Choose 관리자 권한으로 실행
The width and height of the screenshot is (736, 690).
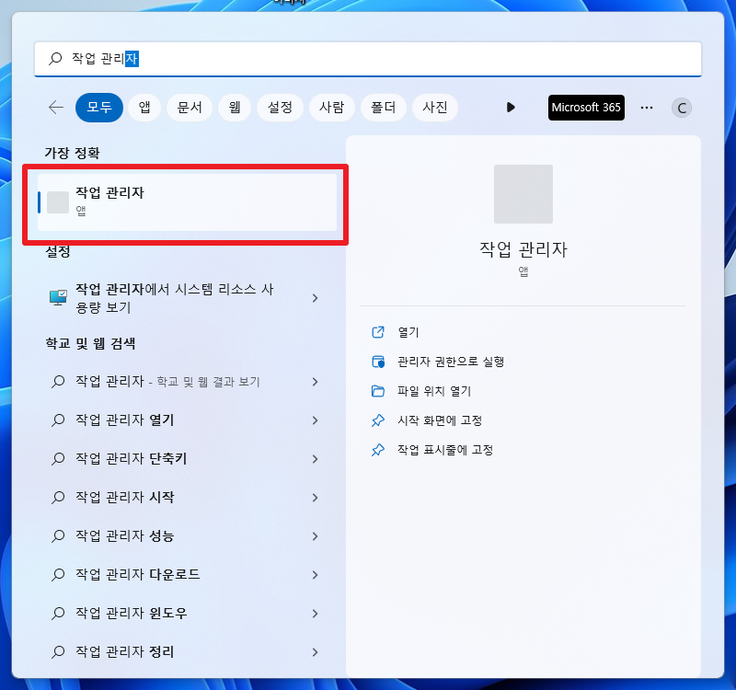451,362
